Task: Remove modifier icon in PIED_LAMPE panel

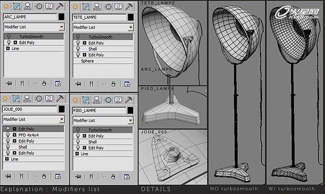Action: [x=113, y=177]
